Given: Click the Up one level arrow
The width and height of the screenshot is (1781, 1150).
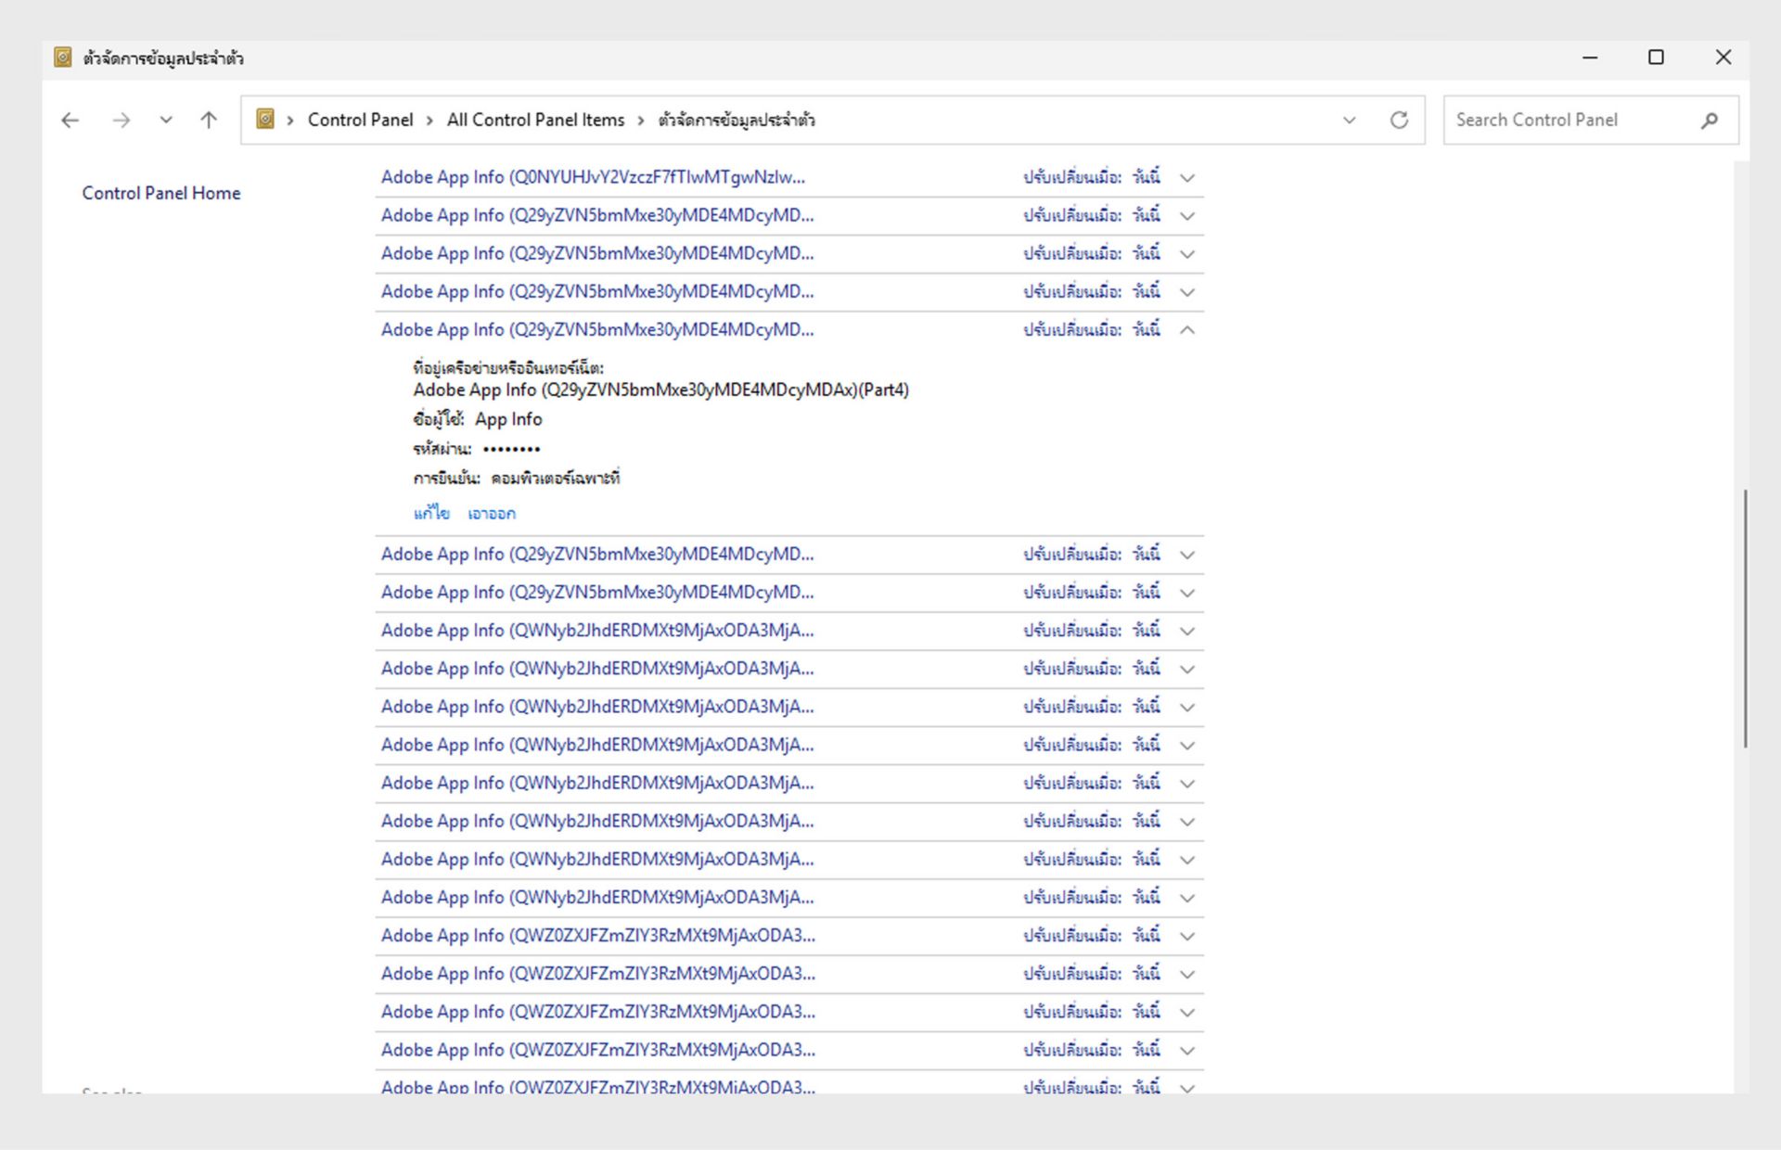Looking at the screenshot, I should [x=209, y=120].
